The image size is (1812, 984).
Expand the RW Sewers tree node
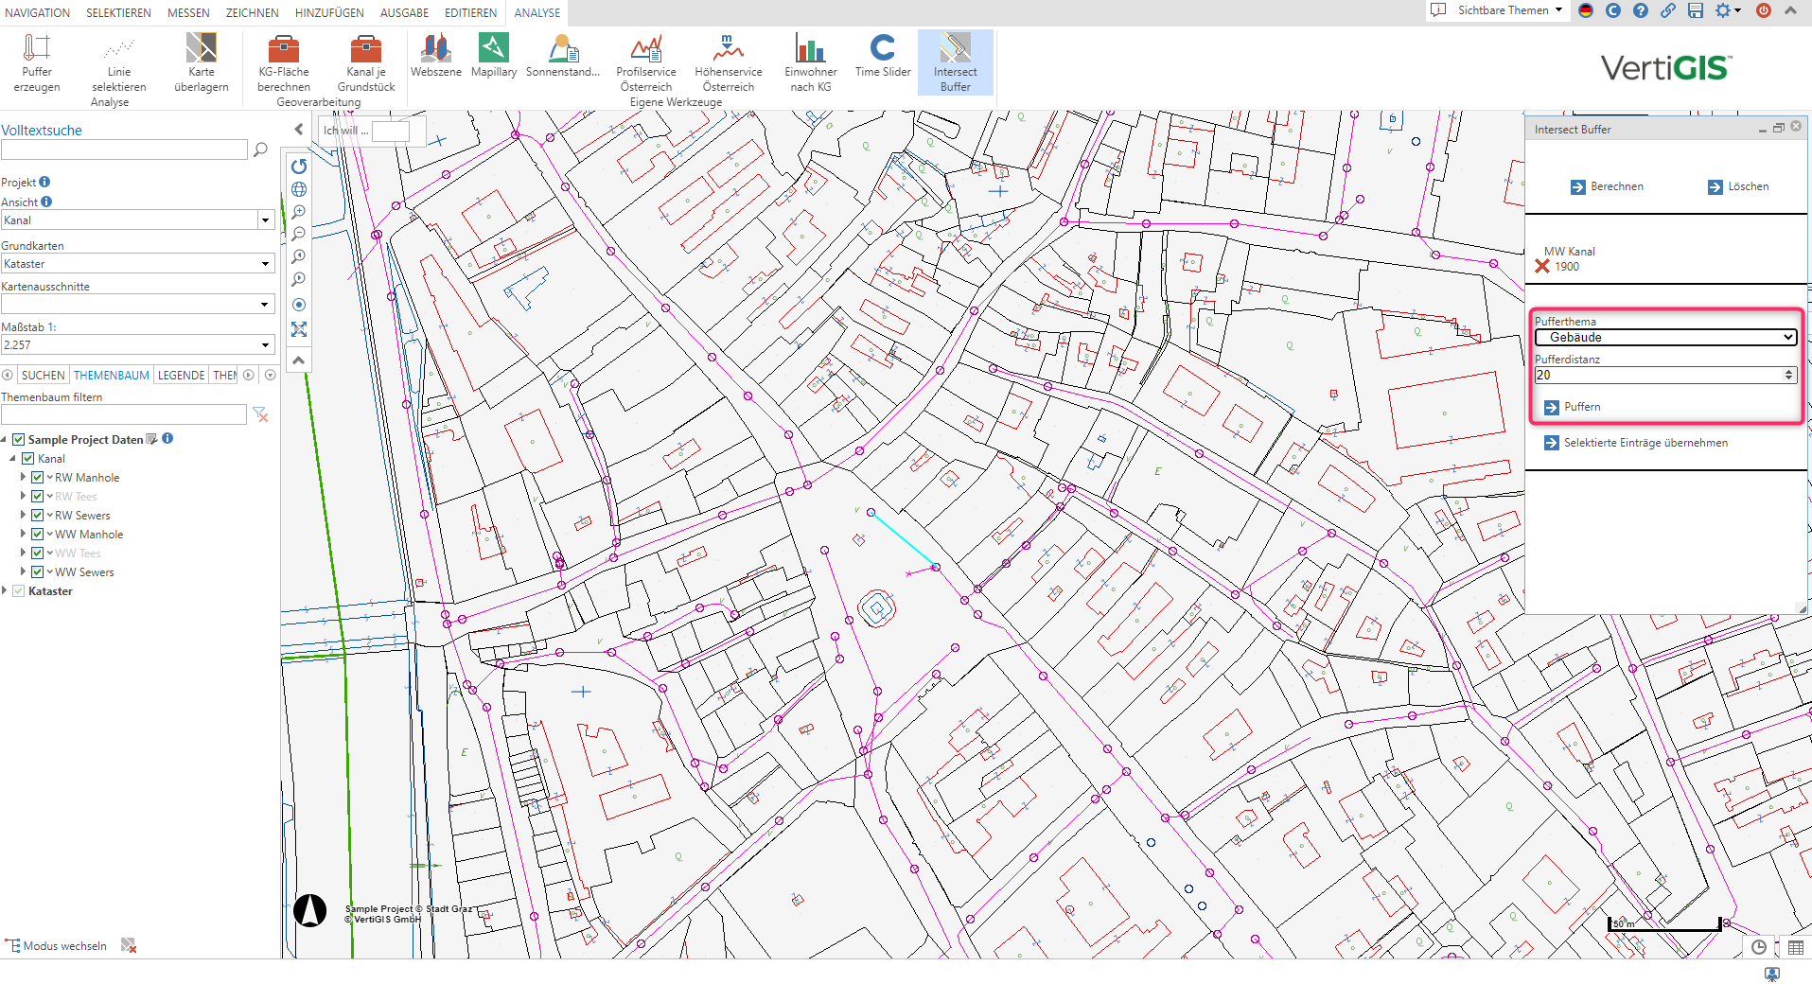click(x=24, y=516)
